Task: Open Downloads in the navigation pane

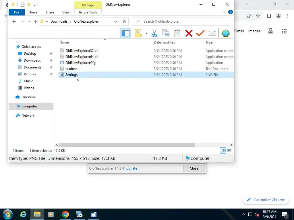Action: coord(32,60)
